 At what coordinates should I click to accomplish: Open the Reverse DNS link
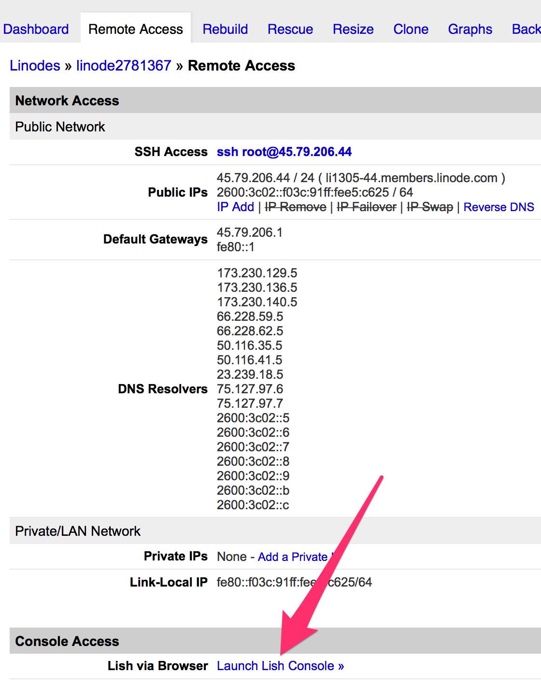498,207
